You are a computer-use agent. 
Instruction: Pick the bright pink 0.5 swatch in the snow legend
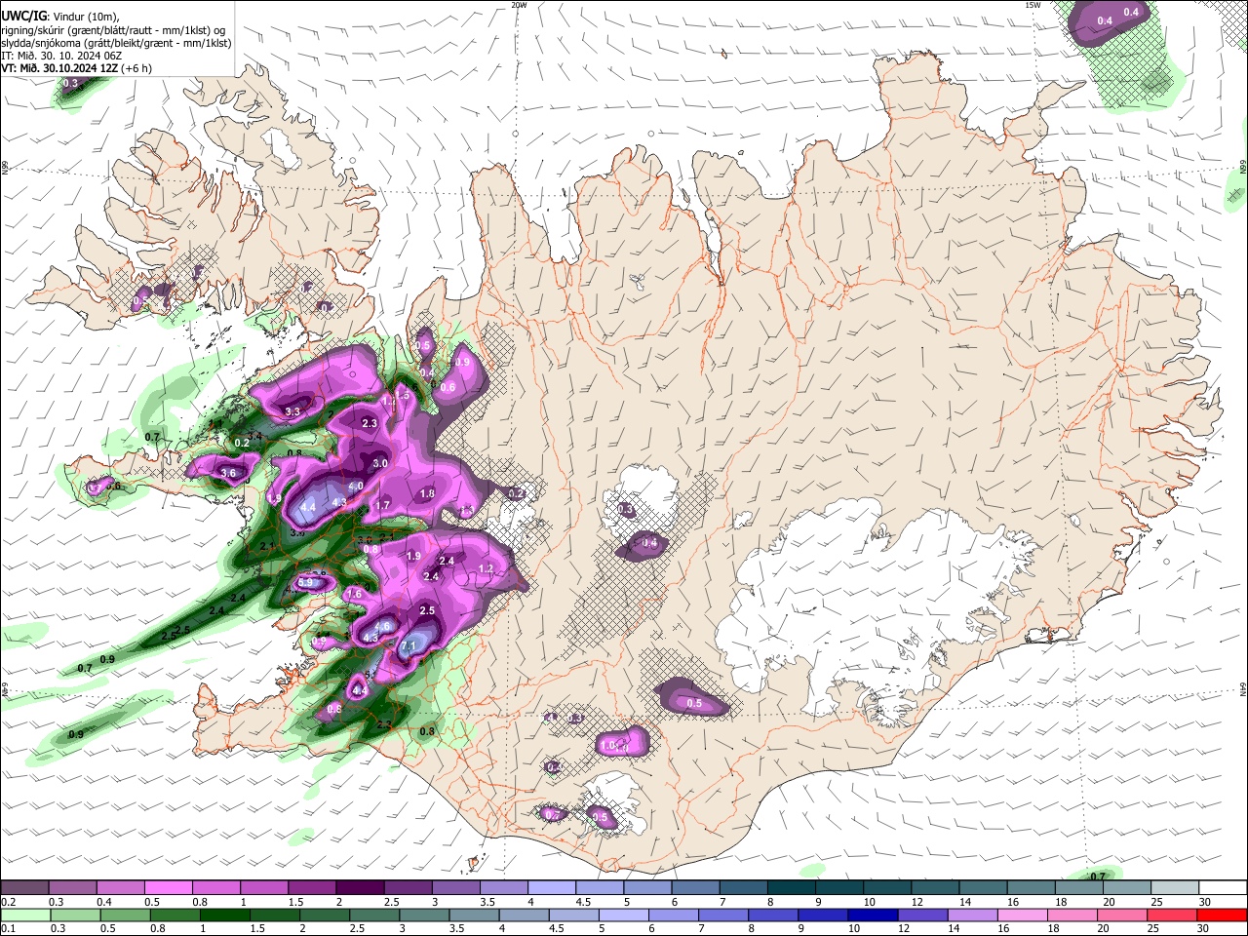click(x=168, y=887)
